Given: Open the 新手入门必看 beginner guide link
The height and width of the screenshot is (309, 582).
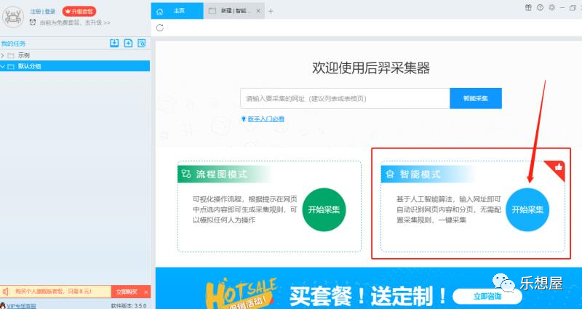Looking at the screenshot, I should [266, 119].
